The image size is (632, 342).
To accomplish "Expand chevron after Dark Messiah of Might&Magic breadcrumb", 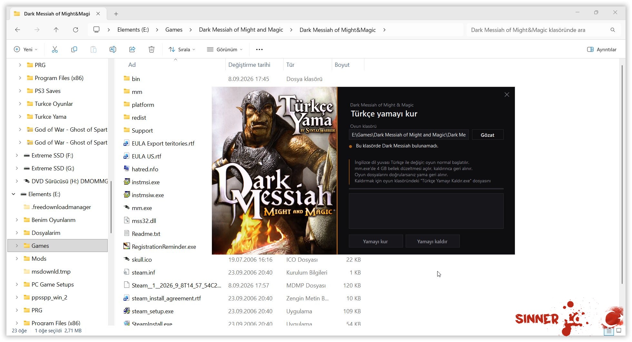I will (384, 30).
